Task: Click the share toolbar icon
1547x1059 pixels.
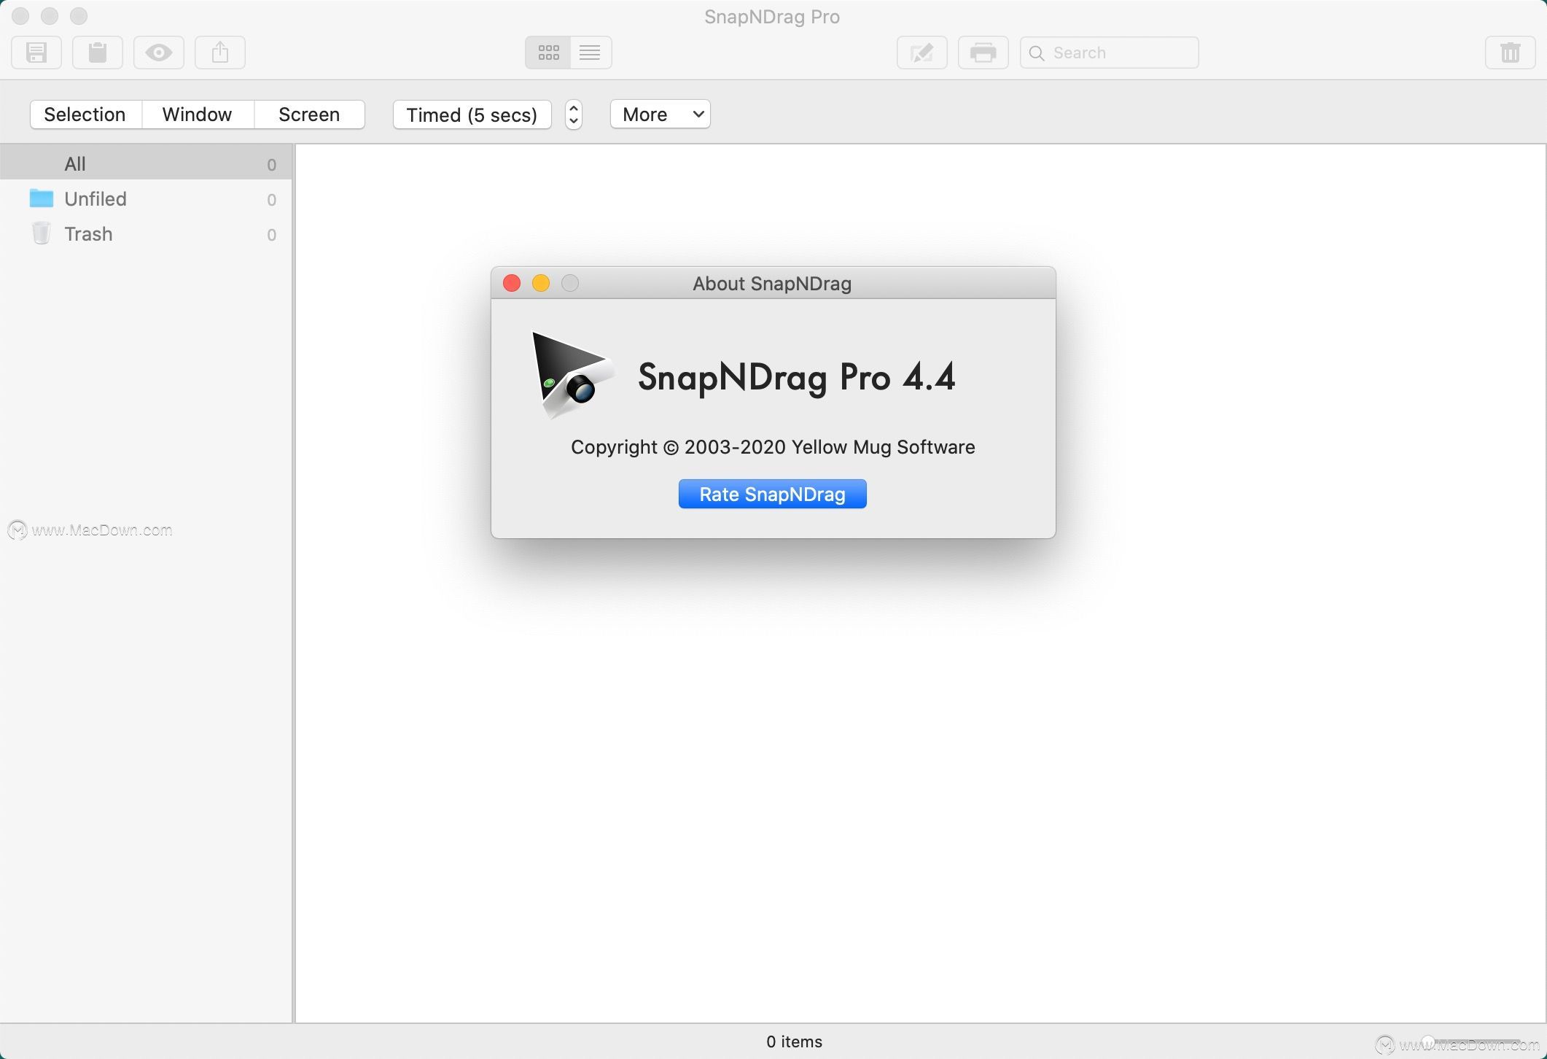Action: 220,53
